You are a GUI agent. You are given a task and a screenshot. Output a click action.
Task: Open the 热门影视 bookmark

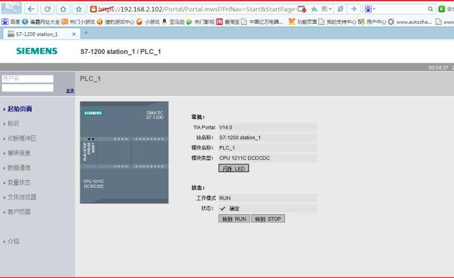201,22
